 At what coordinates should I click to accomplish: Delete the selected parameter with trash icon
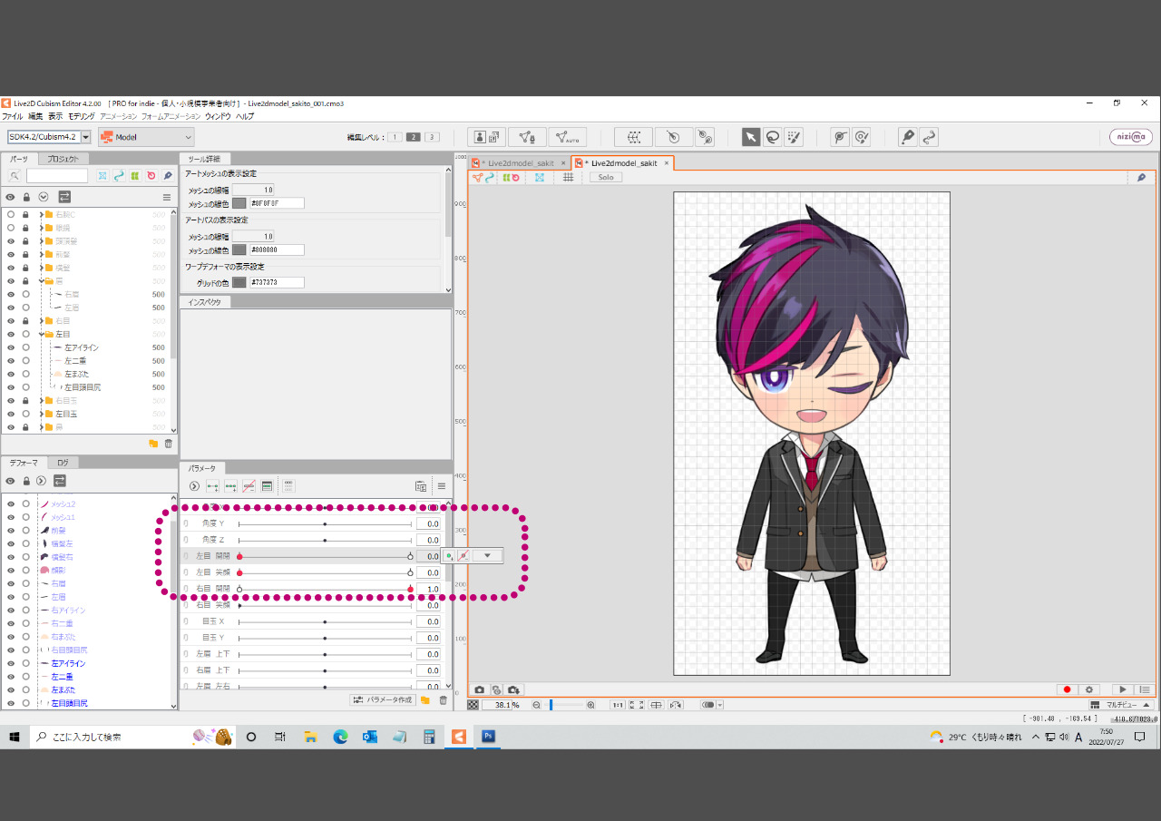(443, 700)
